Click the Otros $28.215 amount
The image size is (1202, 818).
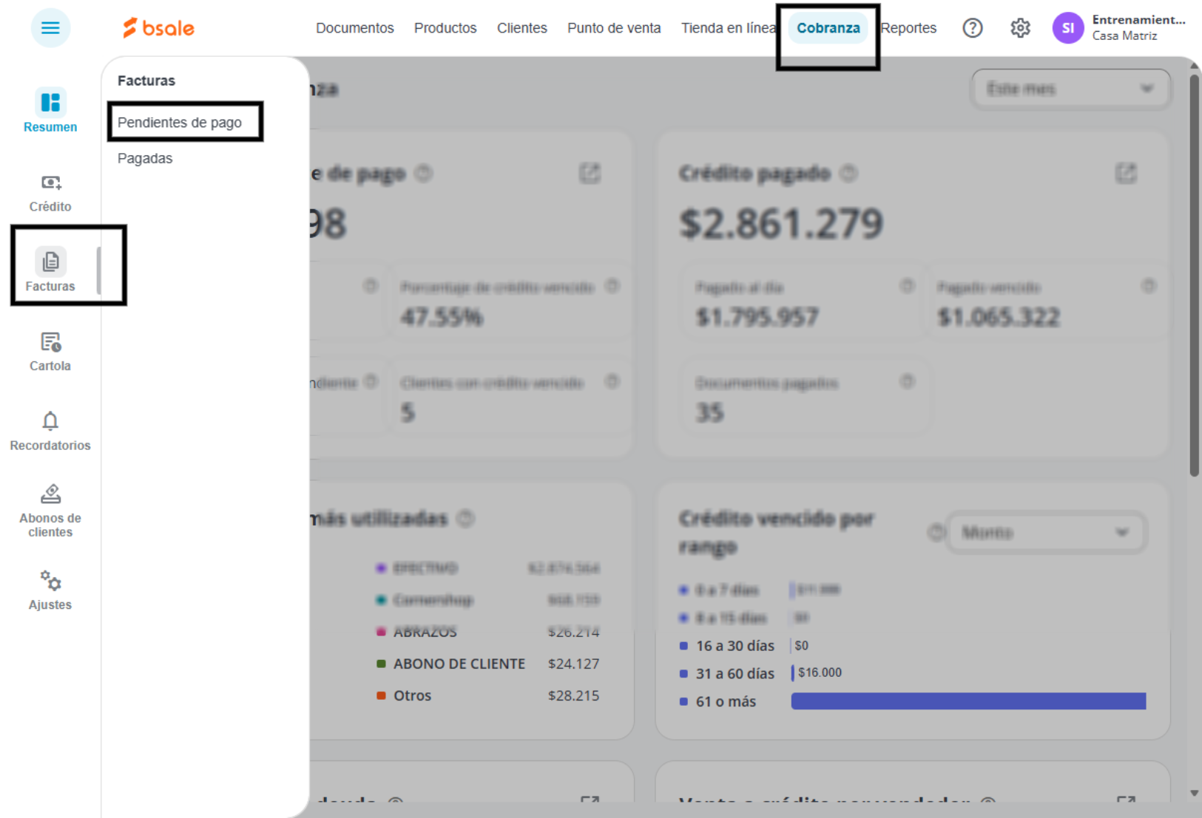(x=573, y=695)
